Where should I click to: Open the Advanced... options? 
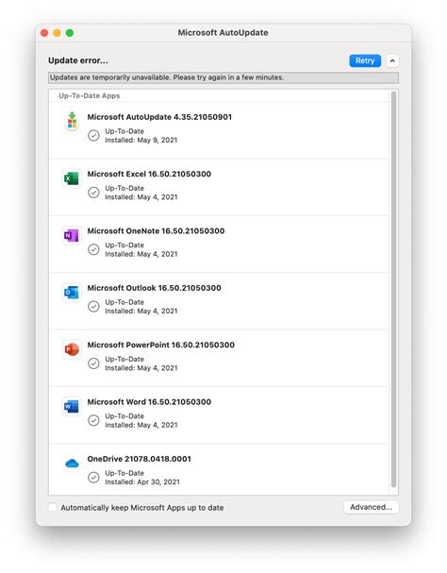pyautogui.click(x=371, y=507)
